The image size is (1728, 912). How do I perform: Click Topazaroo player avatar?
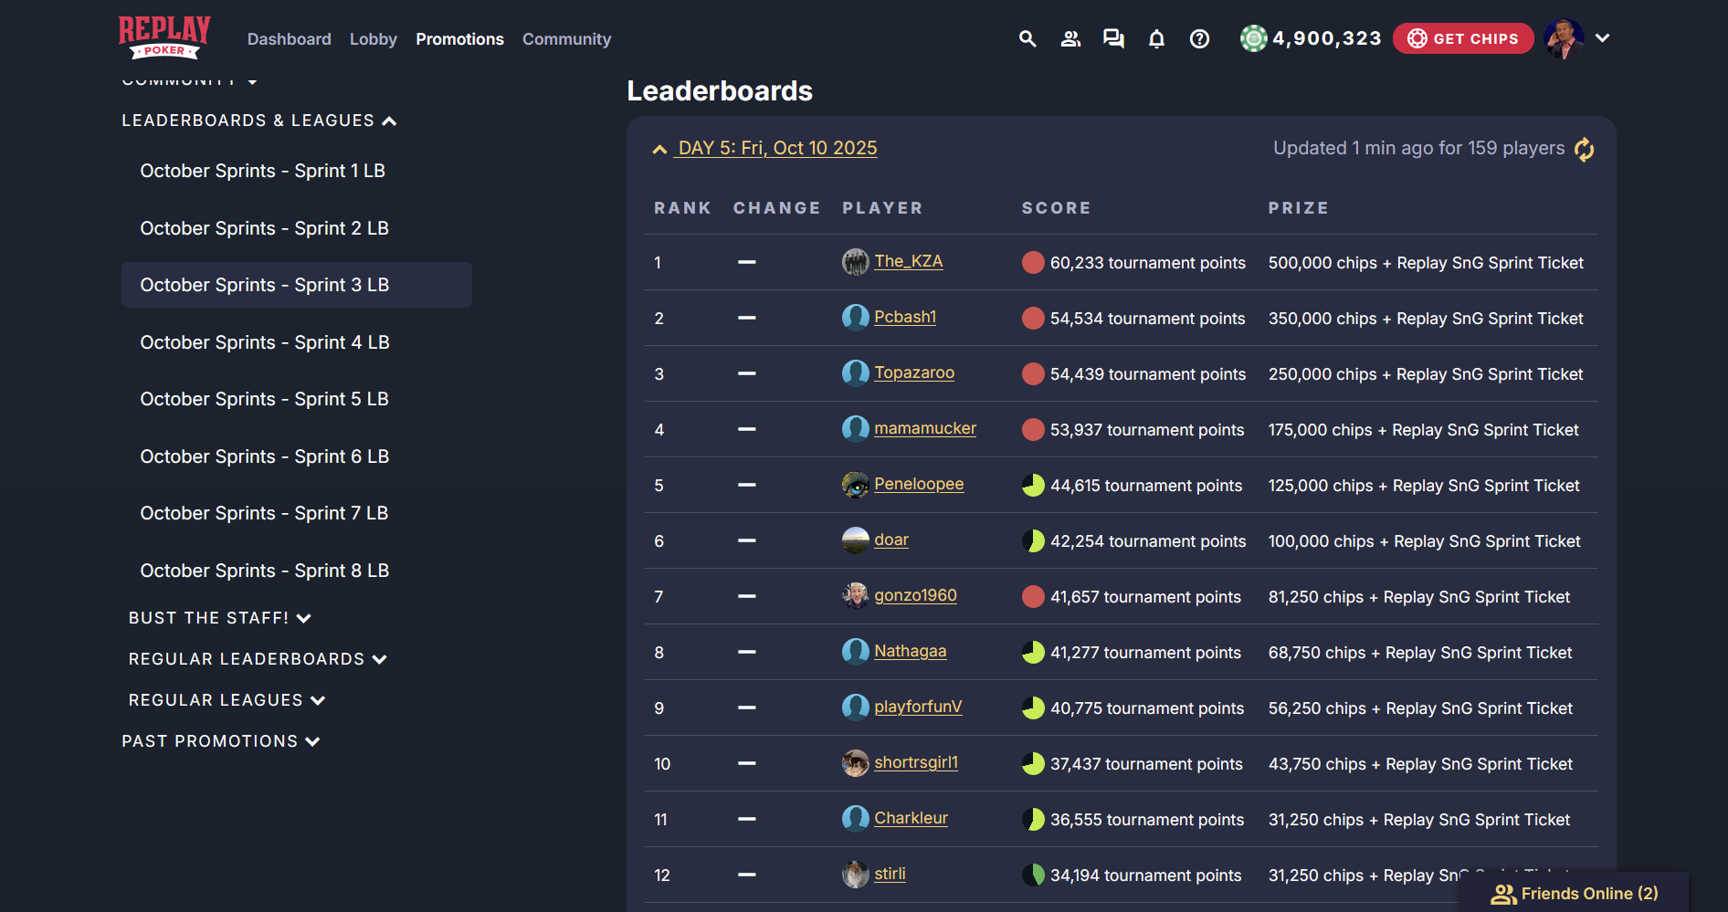point(855,373)
